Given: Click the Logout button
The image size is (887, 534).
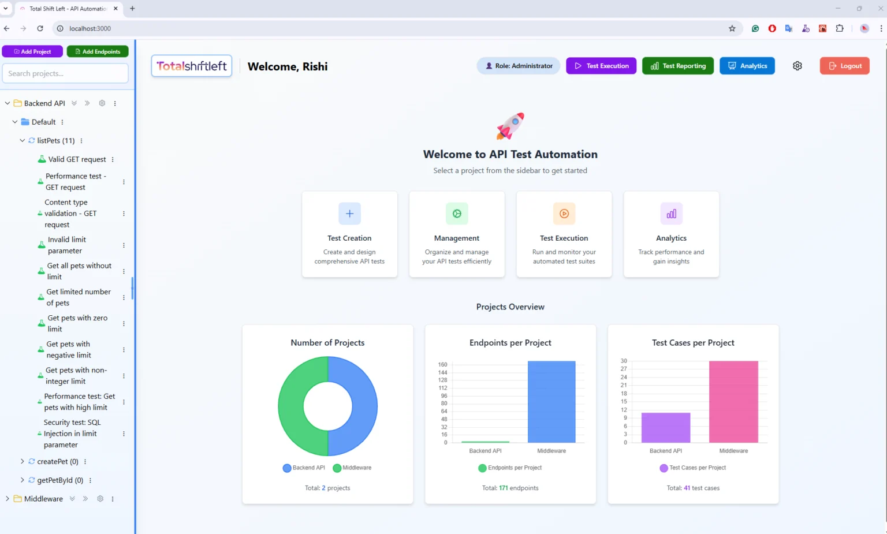Looking at the screenshot, I should point(844,66).
